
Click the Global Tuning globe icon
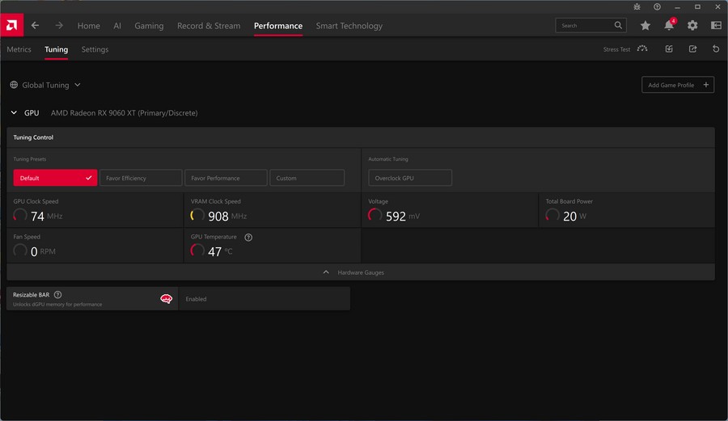coord(14,85)
